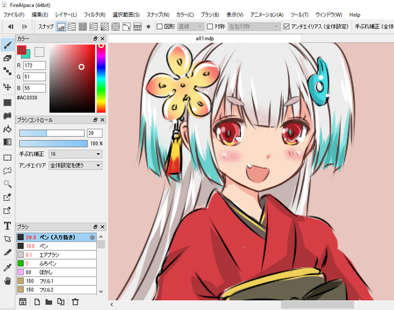Select the ペン (入り抜き) brush
The height and width of the screenshot is (310, 394).
pyautogui.click(x=57, y=237)
